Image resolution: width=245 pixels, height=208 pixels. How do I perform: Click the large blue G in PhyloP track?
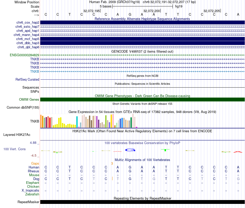(x=130, y=150)
